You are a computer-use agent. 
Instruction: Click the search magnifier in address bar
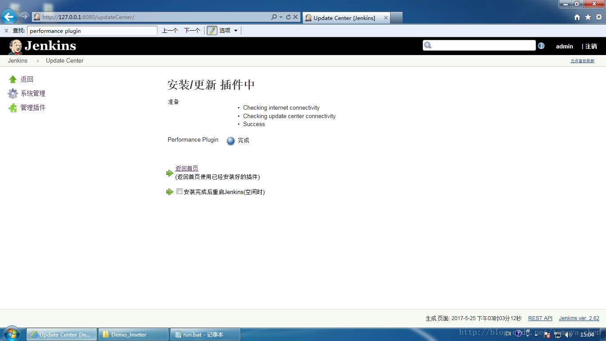(274, 17)
